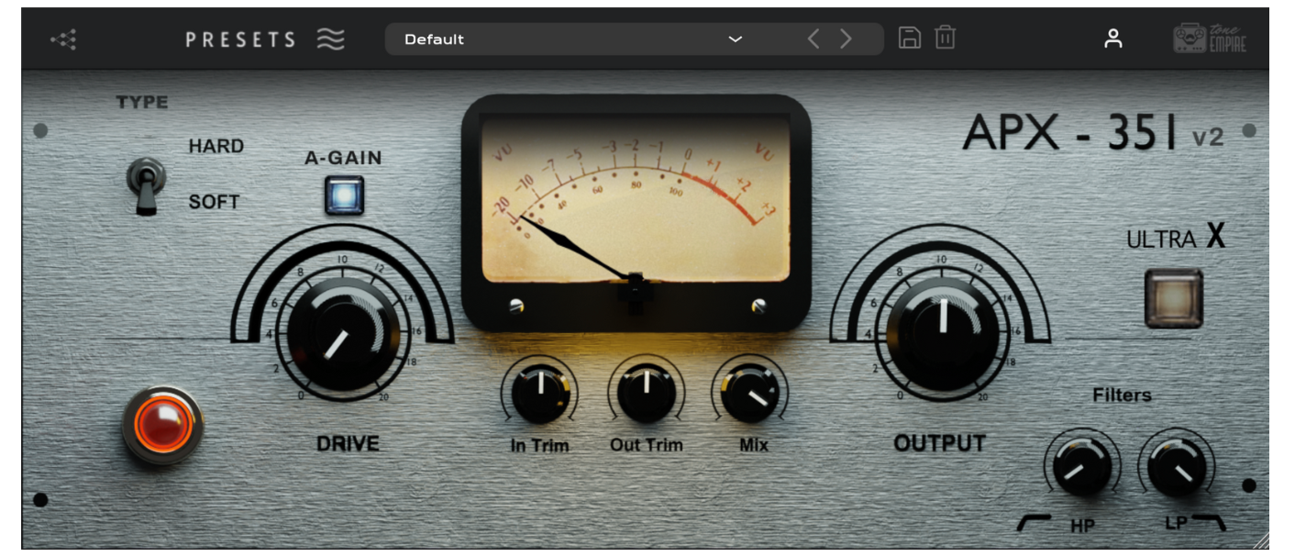Click the waves icon next to PRESETS

(x=330, y=39)
